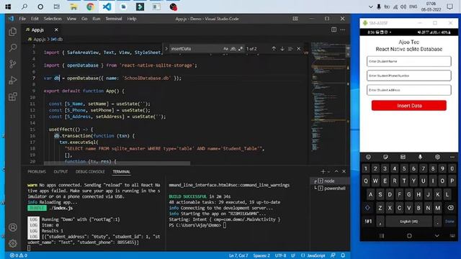The height and width of the screenshot is (259, 461).
Task: Tap keyboard settings gear on phone
Action: 437,157
